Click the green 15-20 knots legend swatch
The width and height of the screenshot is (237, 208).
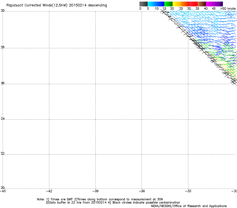click(x=168, y=4)
